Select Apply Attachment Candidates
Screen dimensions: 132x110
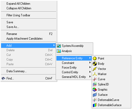28,39
